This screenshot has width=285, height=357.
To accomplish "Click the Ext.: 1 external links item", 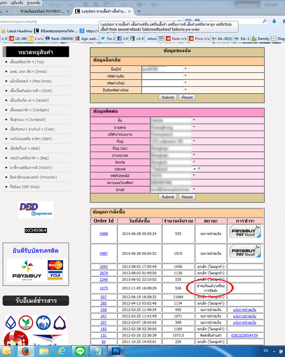I will pyautogui.click(x=242, y=38).
